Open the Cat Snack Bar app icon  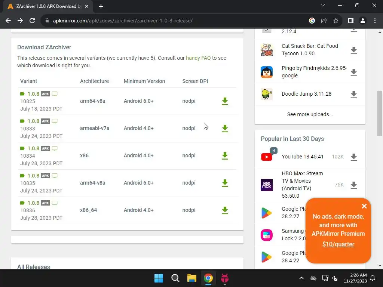266,50
